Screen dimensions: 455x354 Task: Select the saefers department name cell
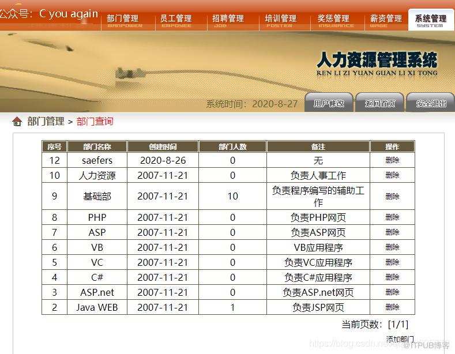point(97,160)
